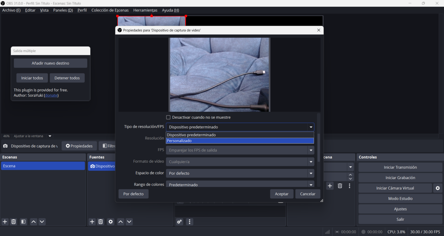
Task: Add a new source in Fuentes panel
Action: click(x=92, y=222)
